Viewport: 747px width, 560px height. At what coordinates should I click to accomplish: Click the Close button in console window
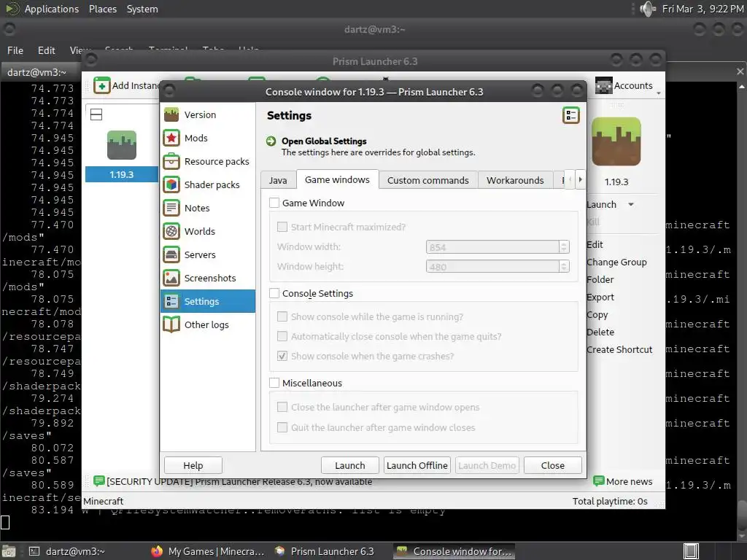click(553, 465)
